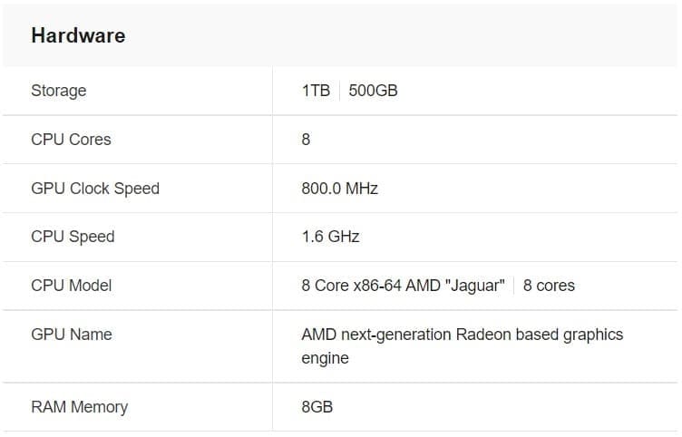The width and height of the screenshot is (682, 437).
Task: Click the 8GB RAM value
Action: pyautogui.click(x=317, y=407)
